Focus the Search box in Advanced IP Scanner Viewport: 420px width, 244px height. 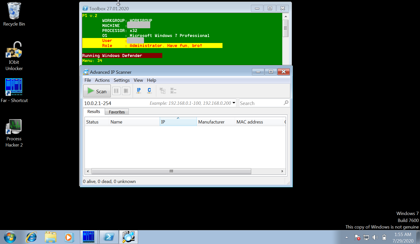(261, 103)
